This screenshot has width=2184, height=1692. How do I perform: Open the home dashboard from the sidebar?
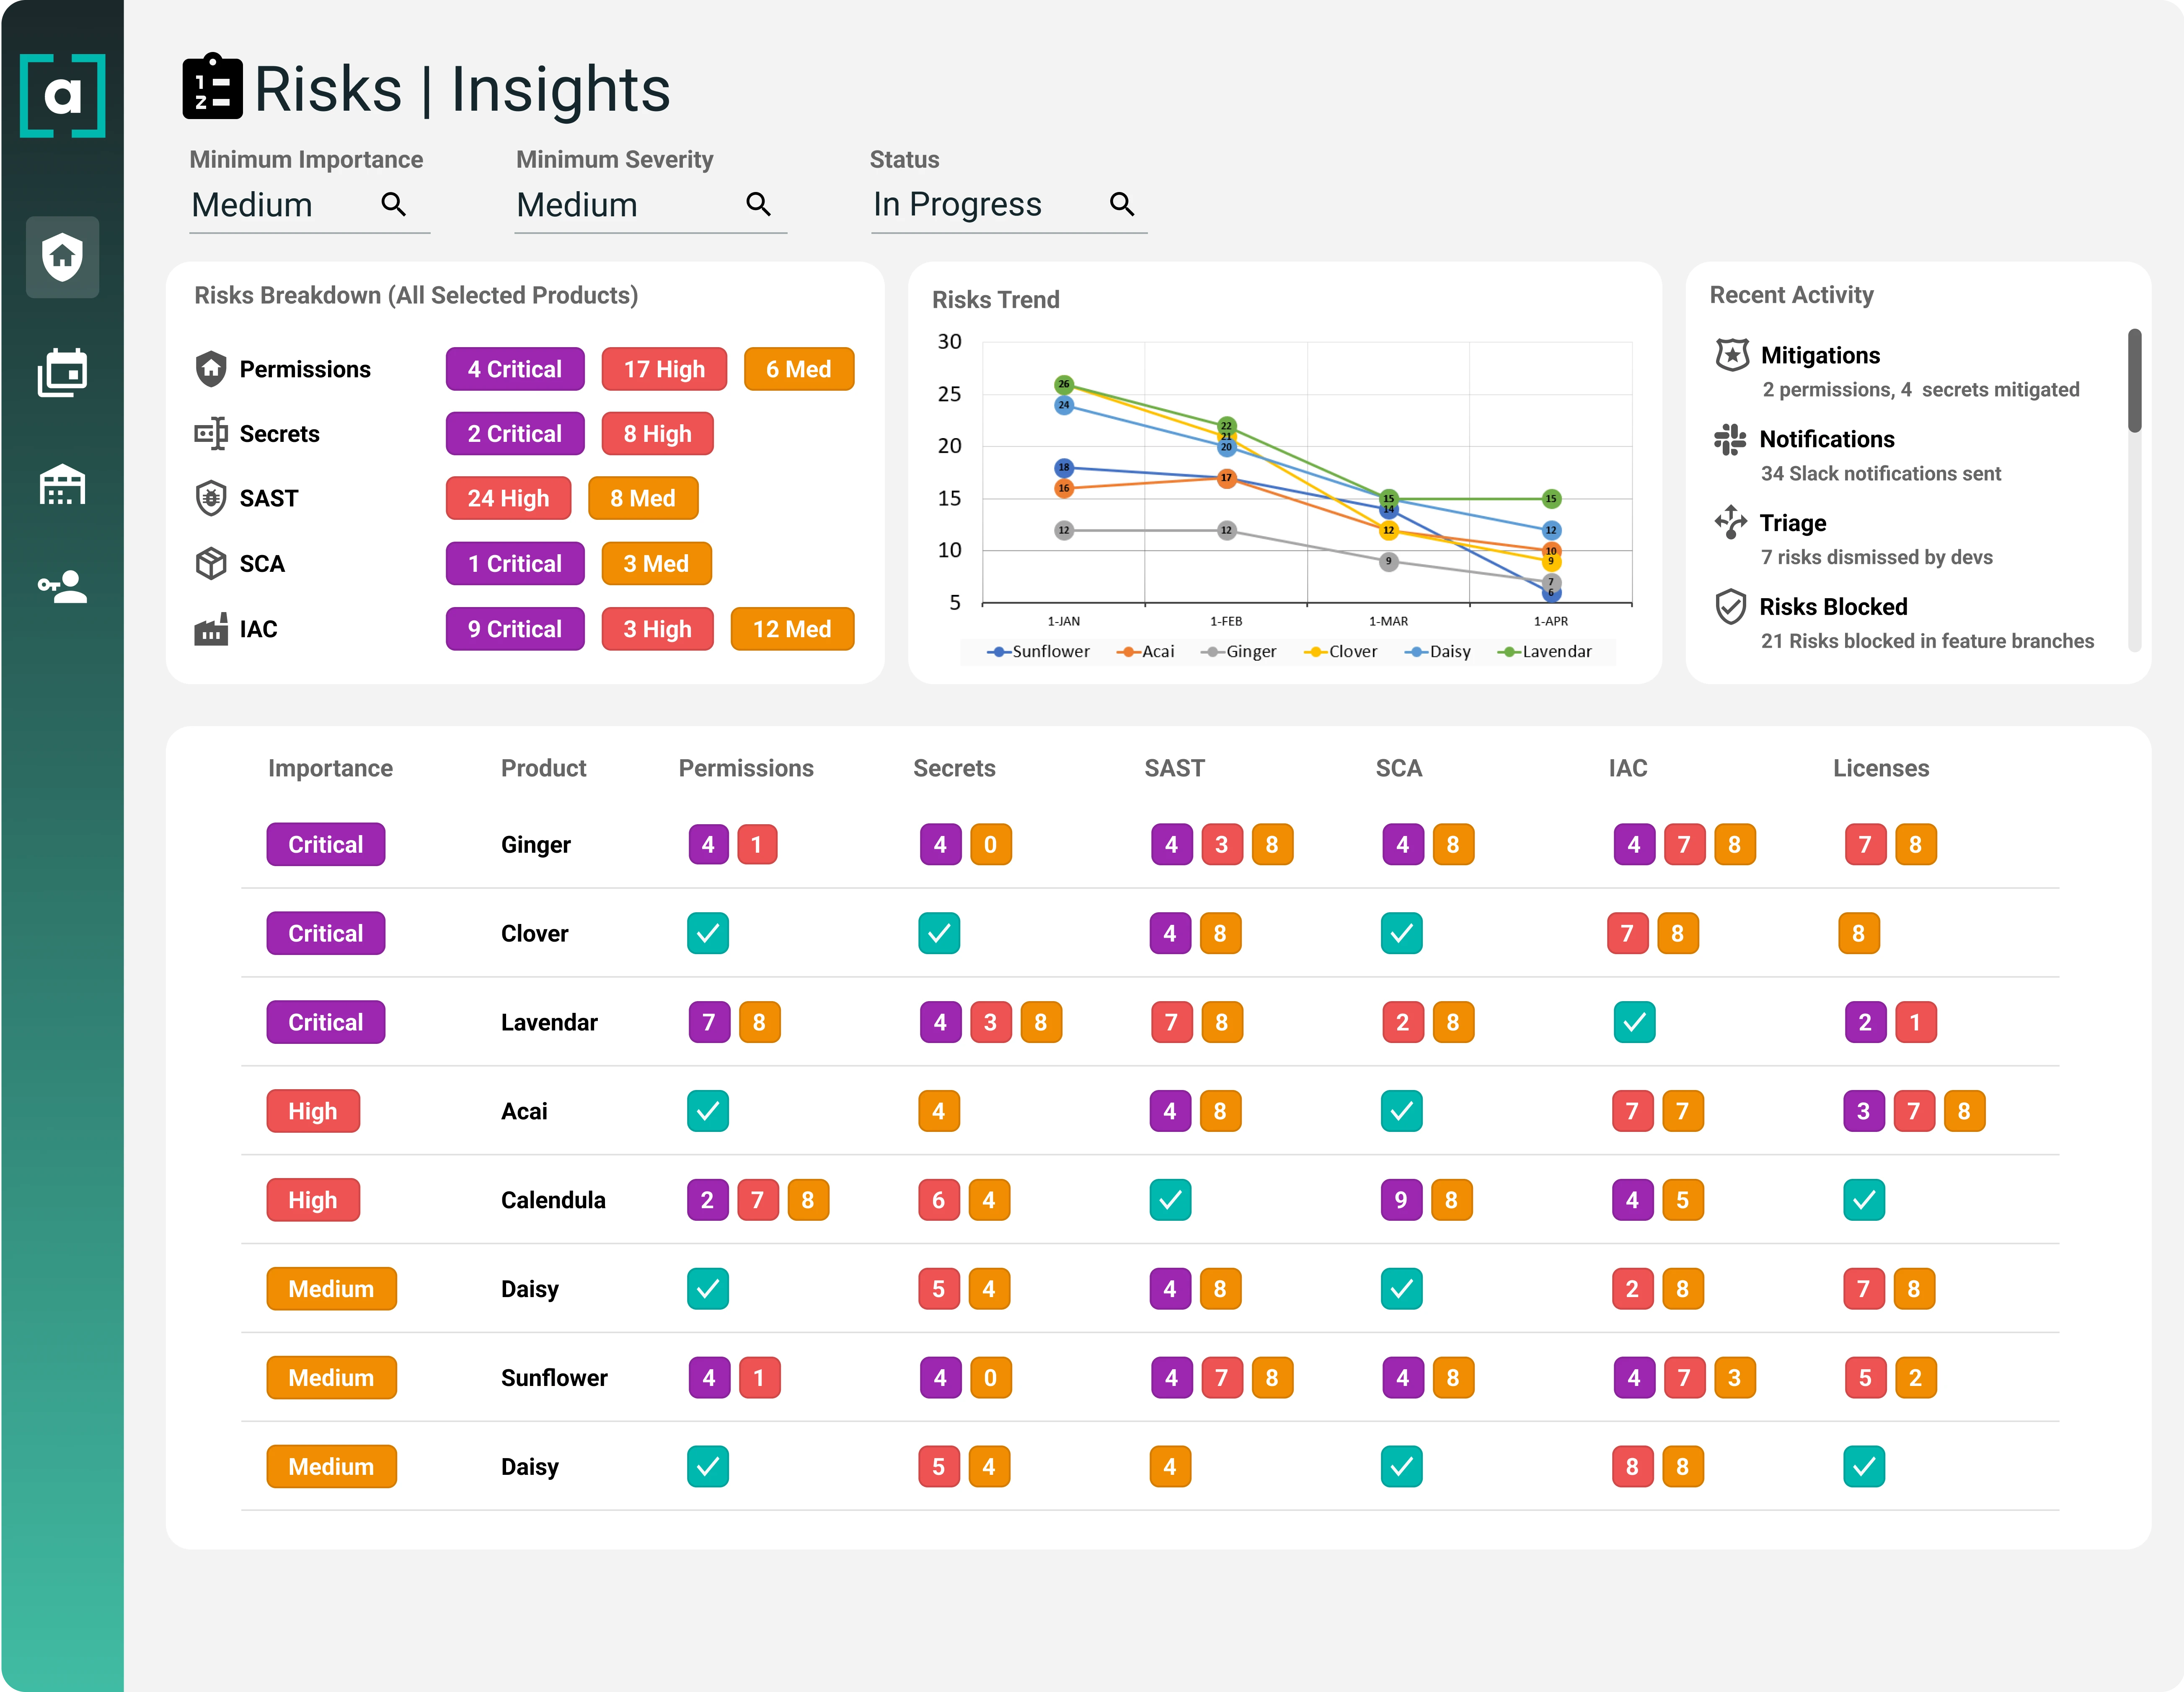(x=62, y=257)
